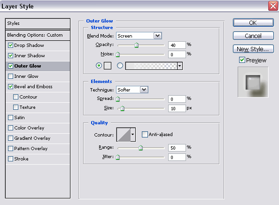Select the Satin effect label
Viewport: 279px width, 205px height.
tap(19, 117)
